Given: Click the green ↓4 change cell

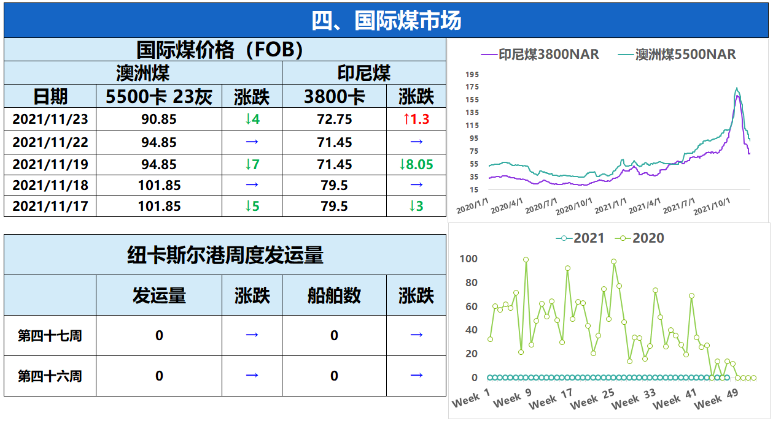Looking at the screenshot, I should (x=252, y=119).
